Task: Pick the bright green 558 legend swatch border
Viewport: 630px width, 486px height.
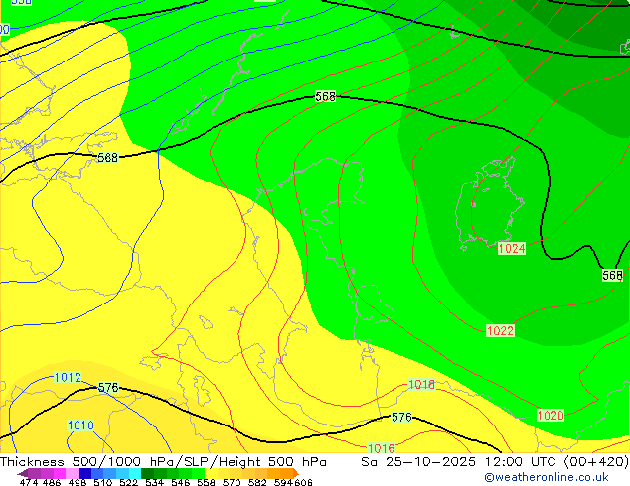Action: (x=198, y=473)
